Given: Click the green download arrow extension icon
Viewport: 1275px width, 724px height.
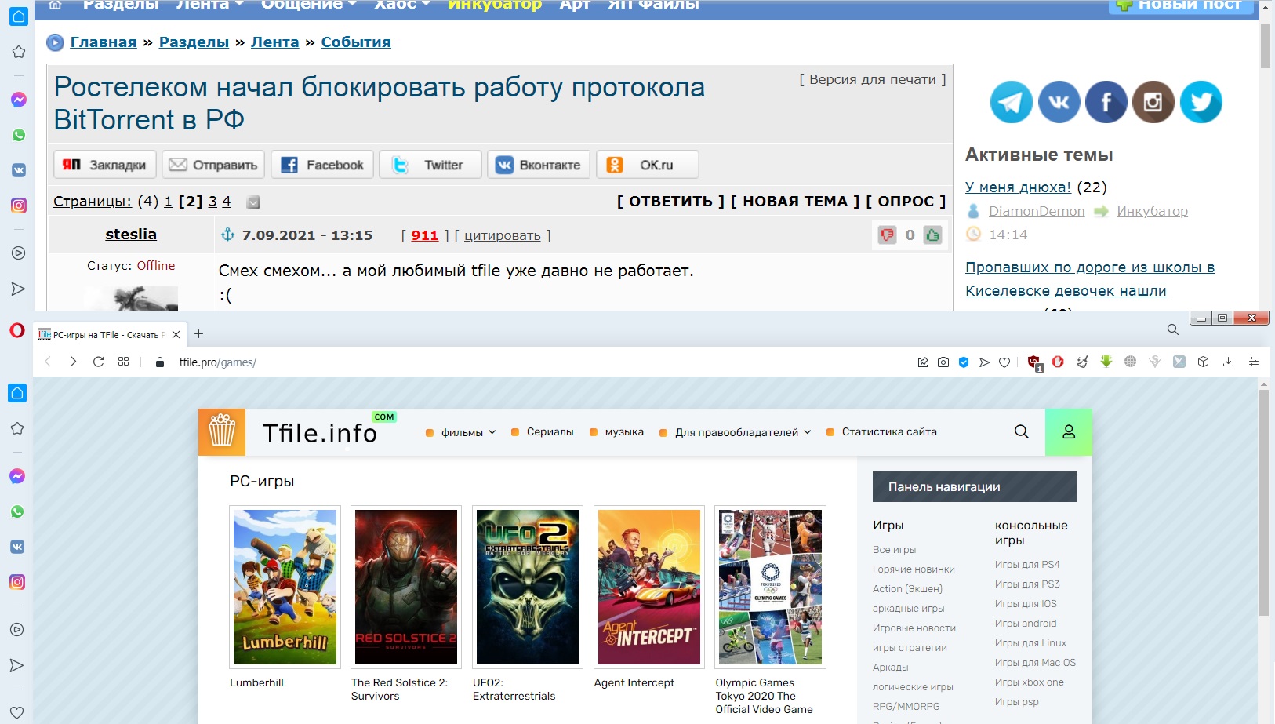Looking at the screenshot, I should [x=1106, y=361].
